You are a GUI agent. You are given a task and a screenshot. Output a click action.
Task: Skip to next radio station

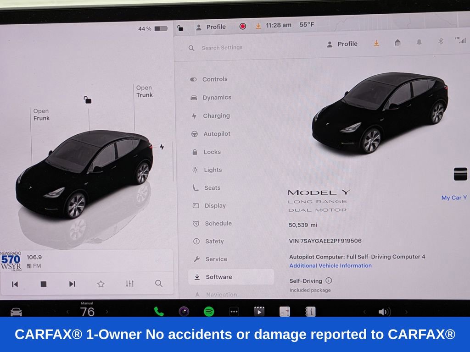tap(72, 284)
